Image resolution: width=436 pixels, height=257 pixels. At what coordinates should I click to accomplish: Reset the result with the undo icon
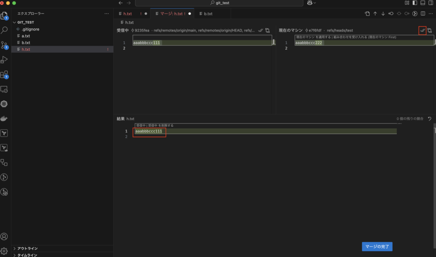(x=430, y=119)
